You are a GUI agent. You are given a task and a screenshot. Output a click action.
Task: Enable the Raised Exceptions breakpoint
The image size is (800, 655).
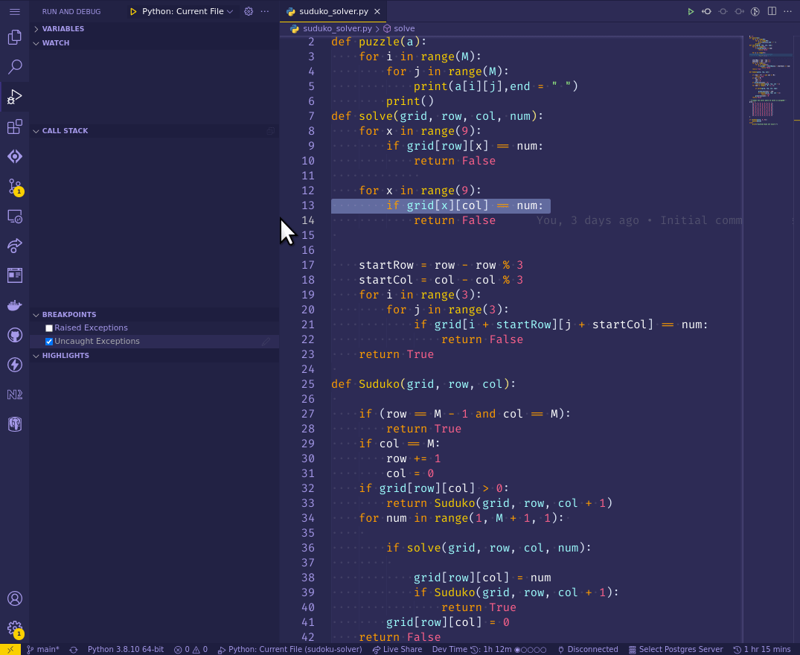(48, 327)
